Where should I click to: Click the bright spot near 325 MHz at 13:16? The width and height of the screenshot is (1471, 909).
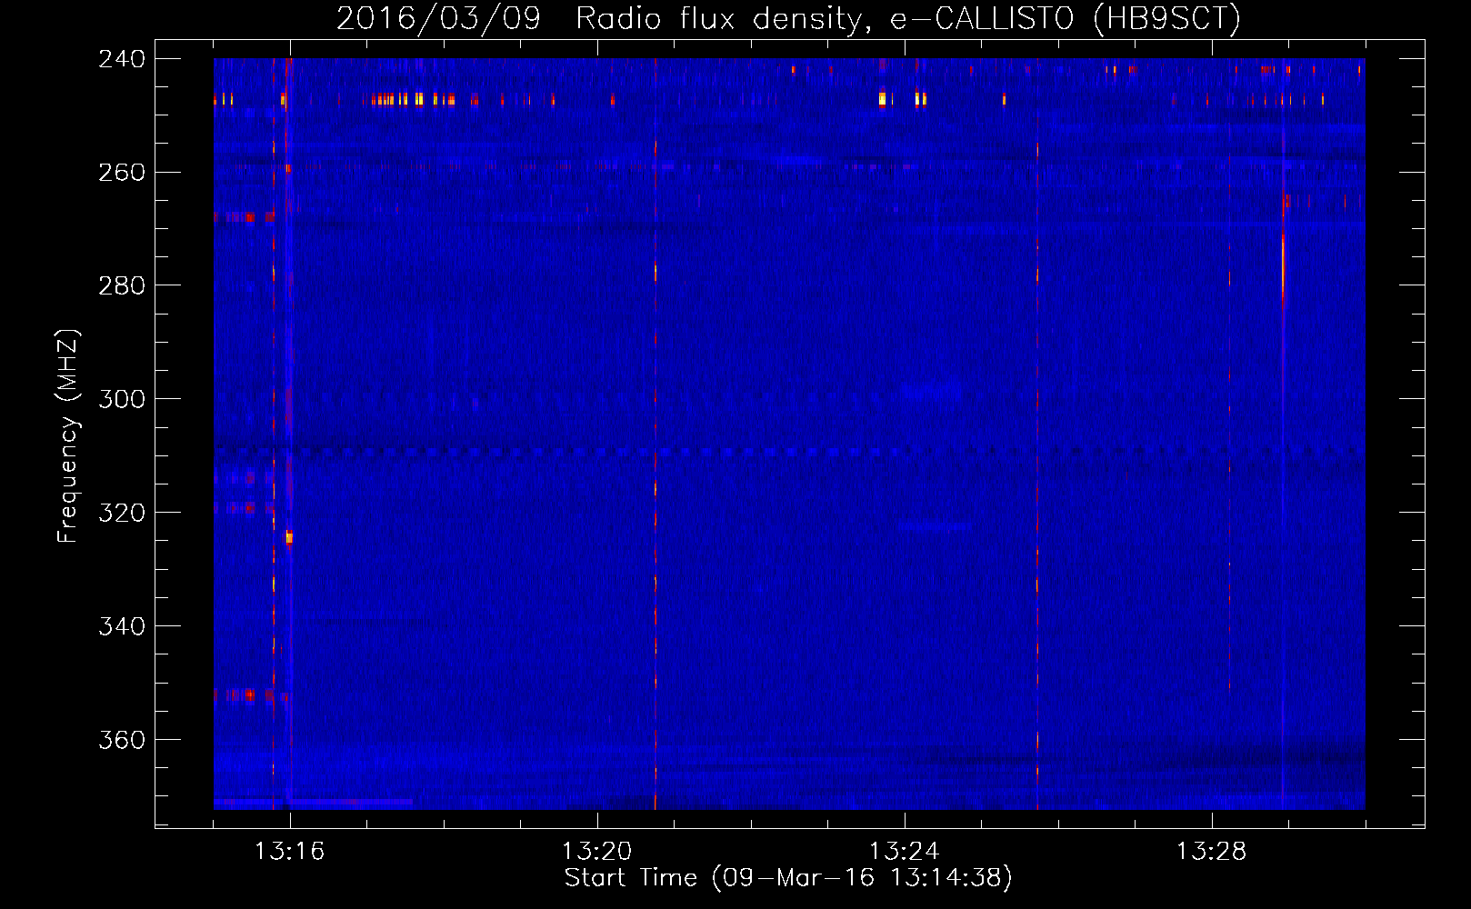289,537
